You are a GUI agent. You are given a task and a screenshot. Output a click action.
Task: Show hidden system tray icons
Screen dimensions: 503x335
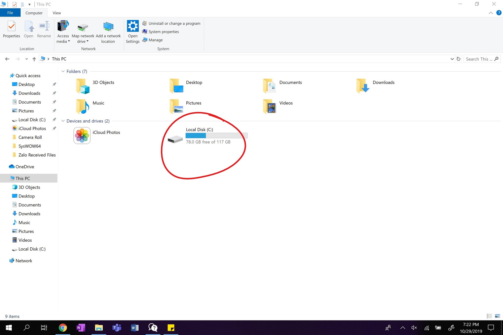(x=402, y=328)
